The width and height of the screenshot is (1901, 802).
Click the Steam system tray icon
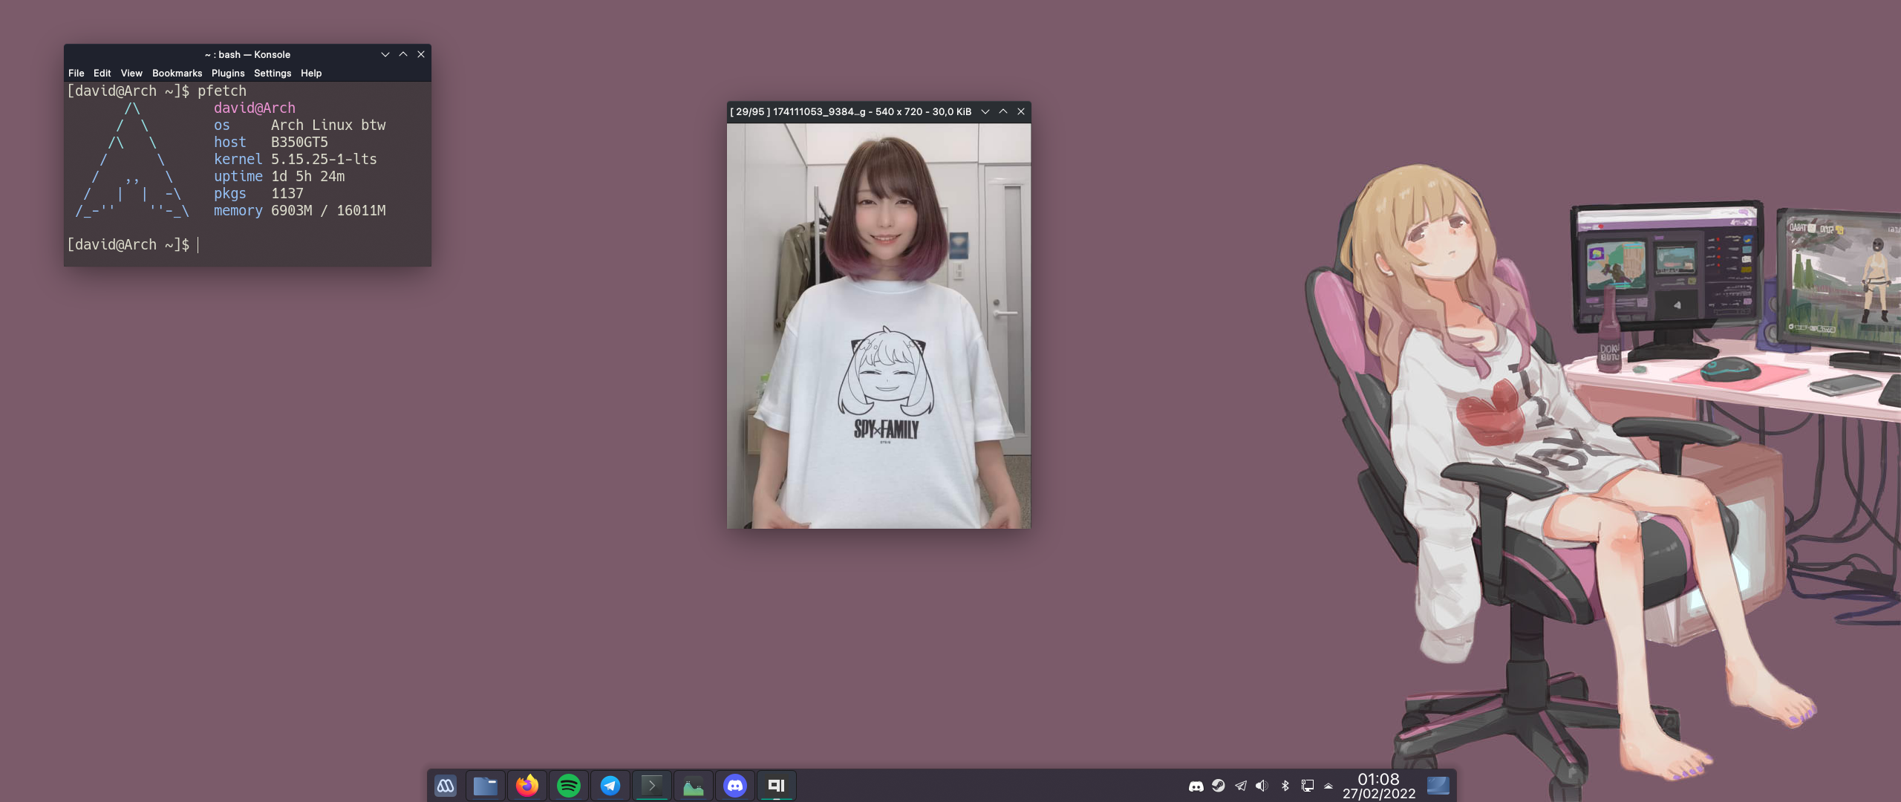click(1219, 786)
